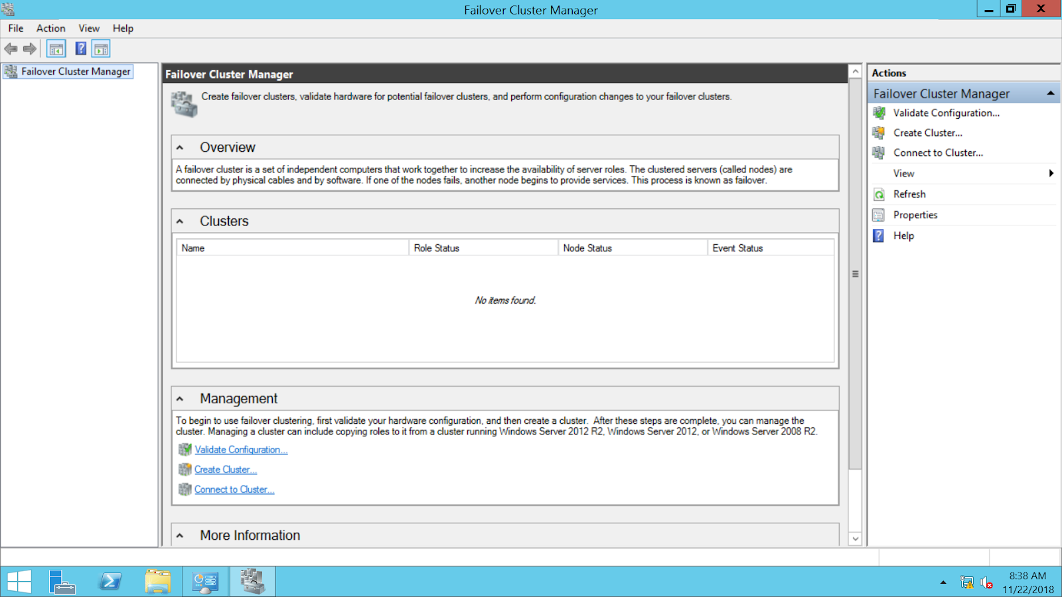Open the Help menu in the menu bar
This screenshot has height=597, width=1062.
tap(123, 29)
